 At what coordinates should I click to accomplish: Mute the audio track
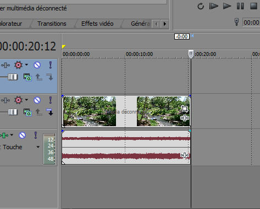(x=23, y=135)
